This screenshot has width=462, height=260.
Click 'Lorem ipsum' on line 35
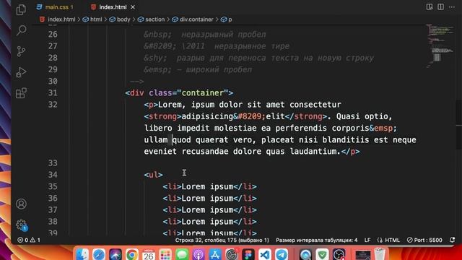pyautogui.click(x=207, y=186)
